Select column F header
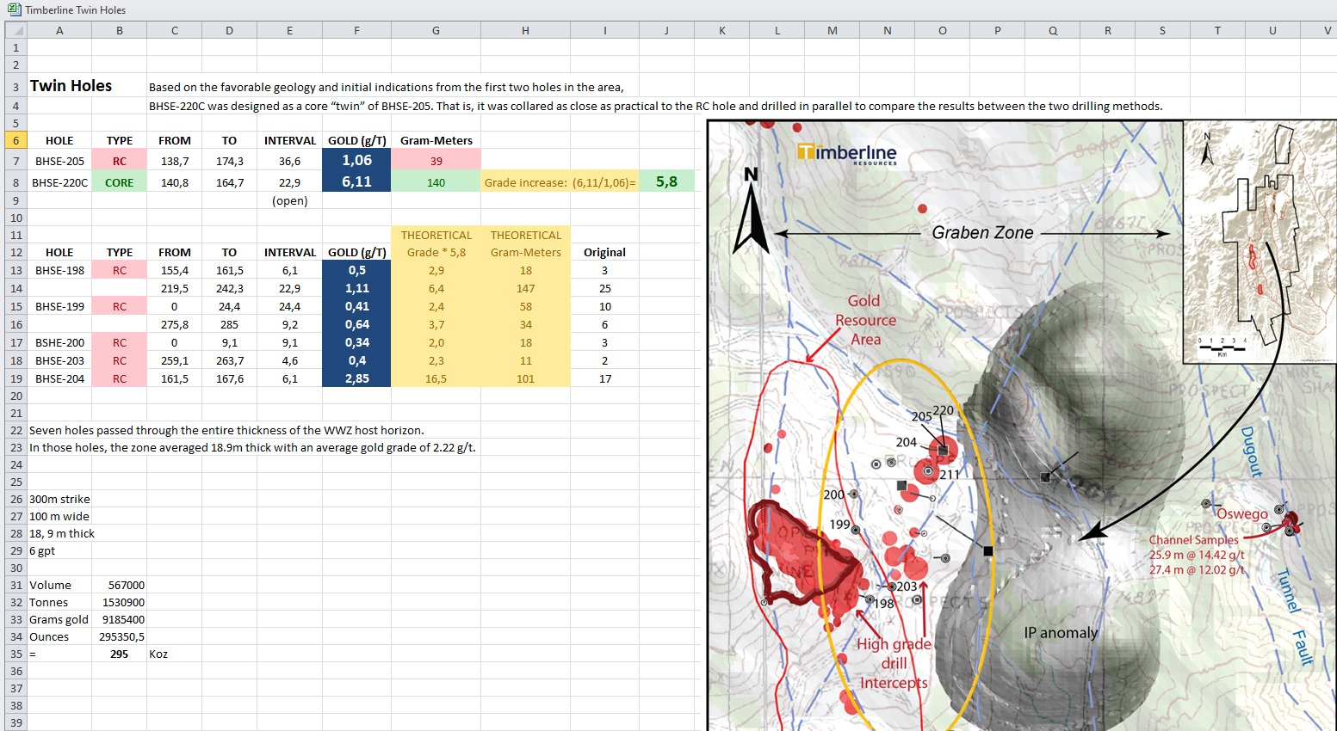Image resolution: width=1337 pixels, height=731 pixels. pyautogui.click(x=356, y=30)
